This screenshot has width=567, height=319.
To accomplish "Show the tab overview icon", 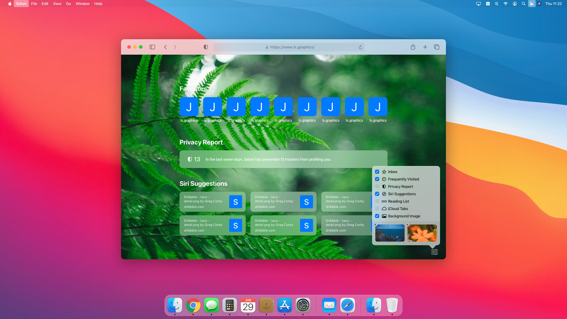I will (437, 47).
